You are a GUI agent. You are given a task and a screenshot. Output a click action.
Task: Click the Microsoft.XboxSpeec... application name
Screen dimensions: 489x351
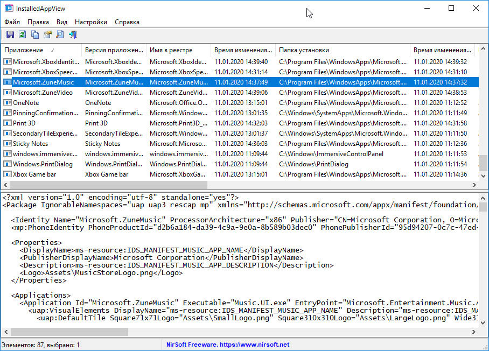(x=45, y=72)
